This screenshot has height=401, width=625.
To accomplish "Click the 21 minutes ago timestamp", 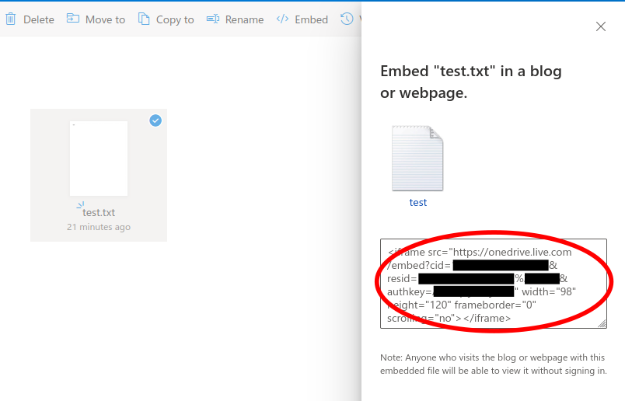I will (99, 227).
